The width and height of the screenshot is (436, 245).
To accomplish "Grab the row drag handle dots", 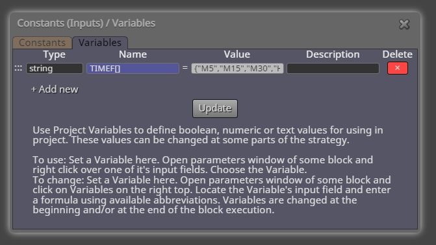I will 18,68.
